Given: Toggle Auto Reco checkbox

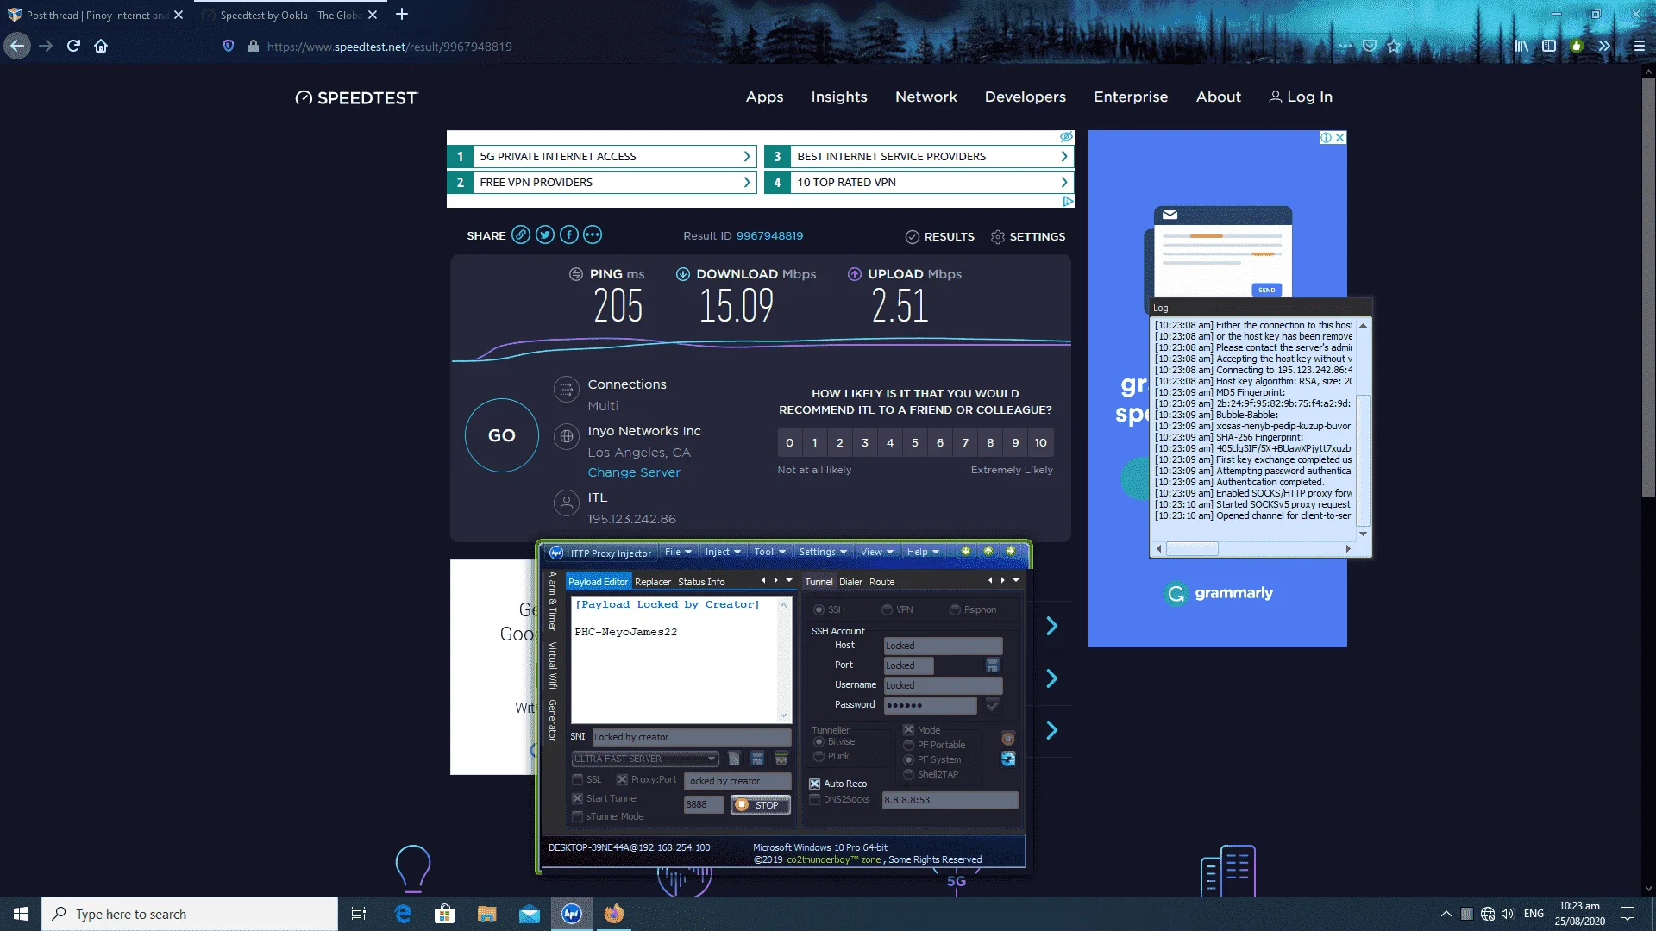Looking at the screenshot, I should pos(814,784).
